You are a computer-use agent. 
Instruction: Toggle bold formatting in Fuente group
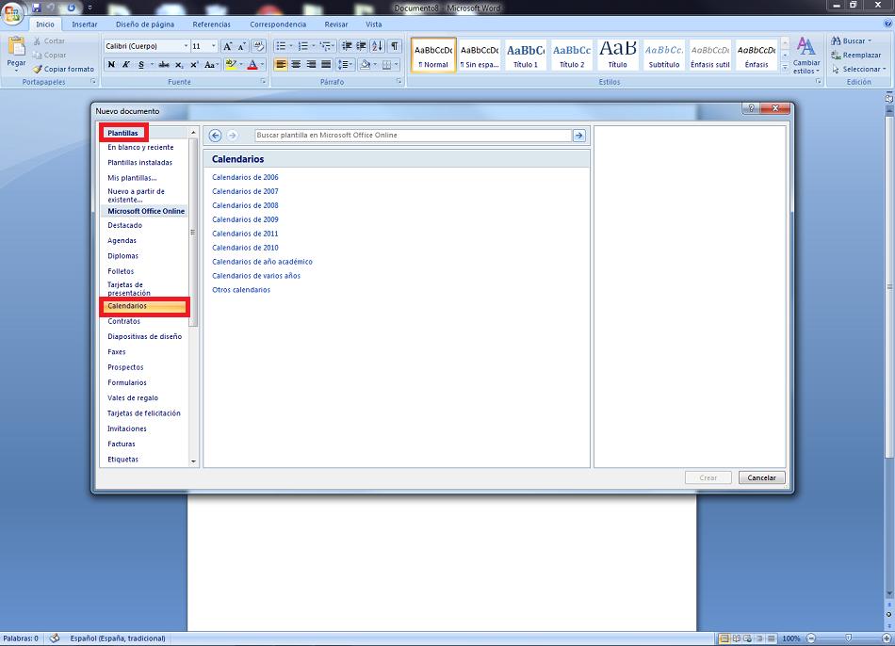111,65
